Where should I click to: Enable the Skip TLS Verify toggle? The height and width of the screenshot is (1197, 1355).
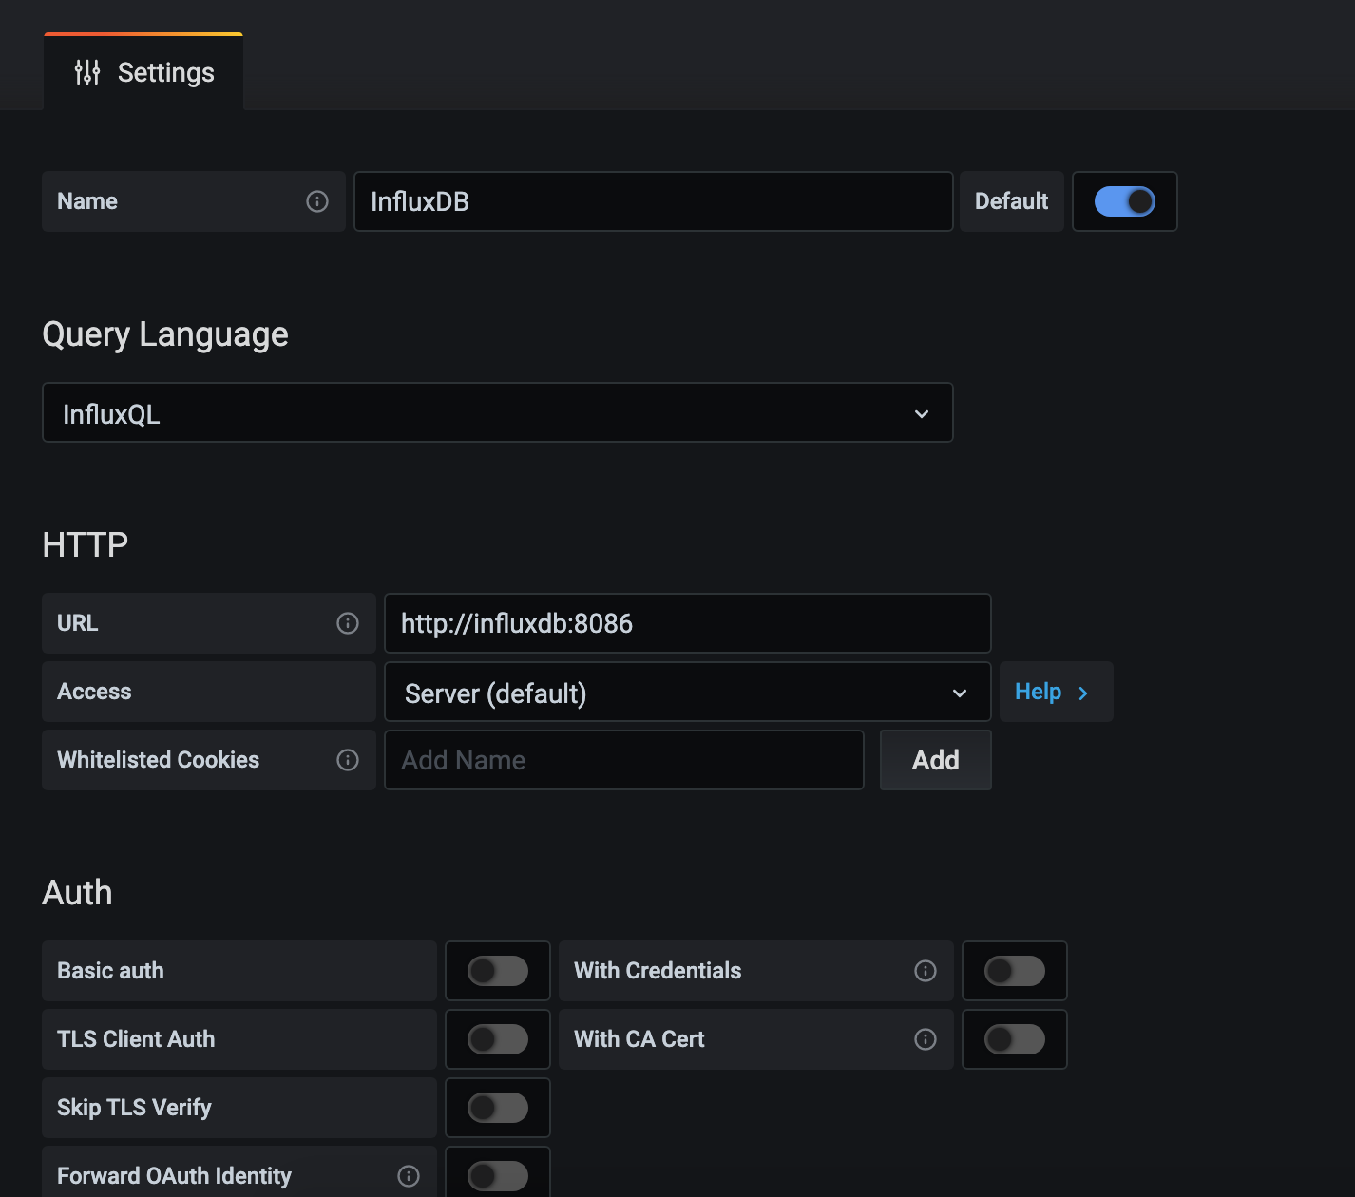(x=498, y=1108)
